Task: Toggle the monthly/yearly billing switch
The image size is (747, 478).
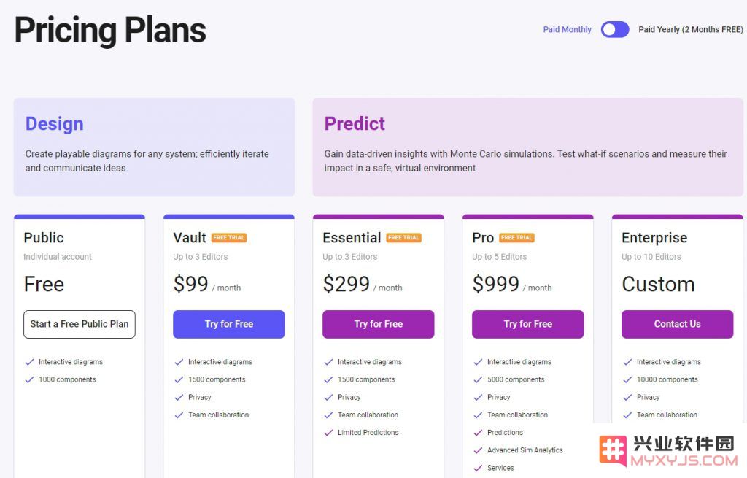Action: [x=614, y=29]
